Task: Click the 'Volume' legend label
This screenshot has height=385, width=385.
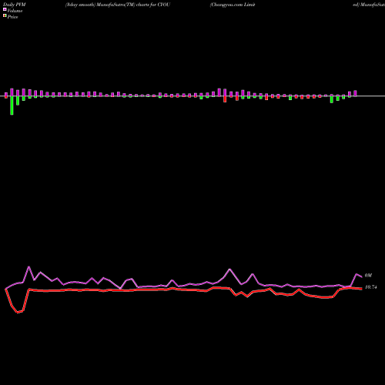Action: tap(15, 11)
